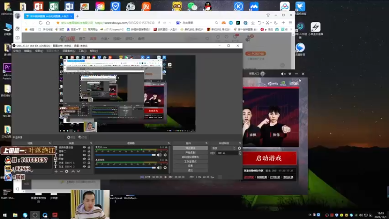This screenshot has width=389, height=219.
Task: Toggle visibility of image source row
Action: pos(84,159)
